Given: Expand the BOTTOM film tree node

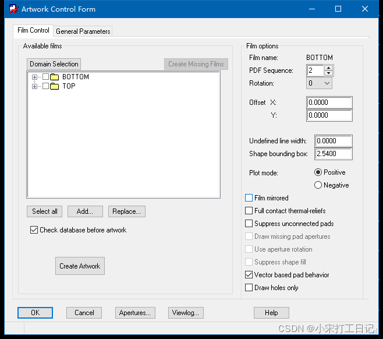Looking at the screenshot, I should point(35,77).
